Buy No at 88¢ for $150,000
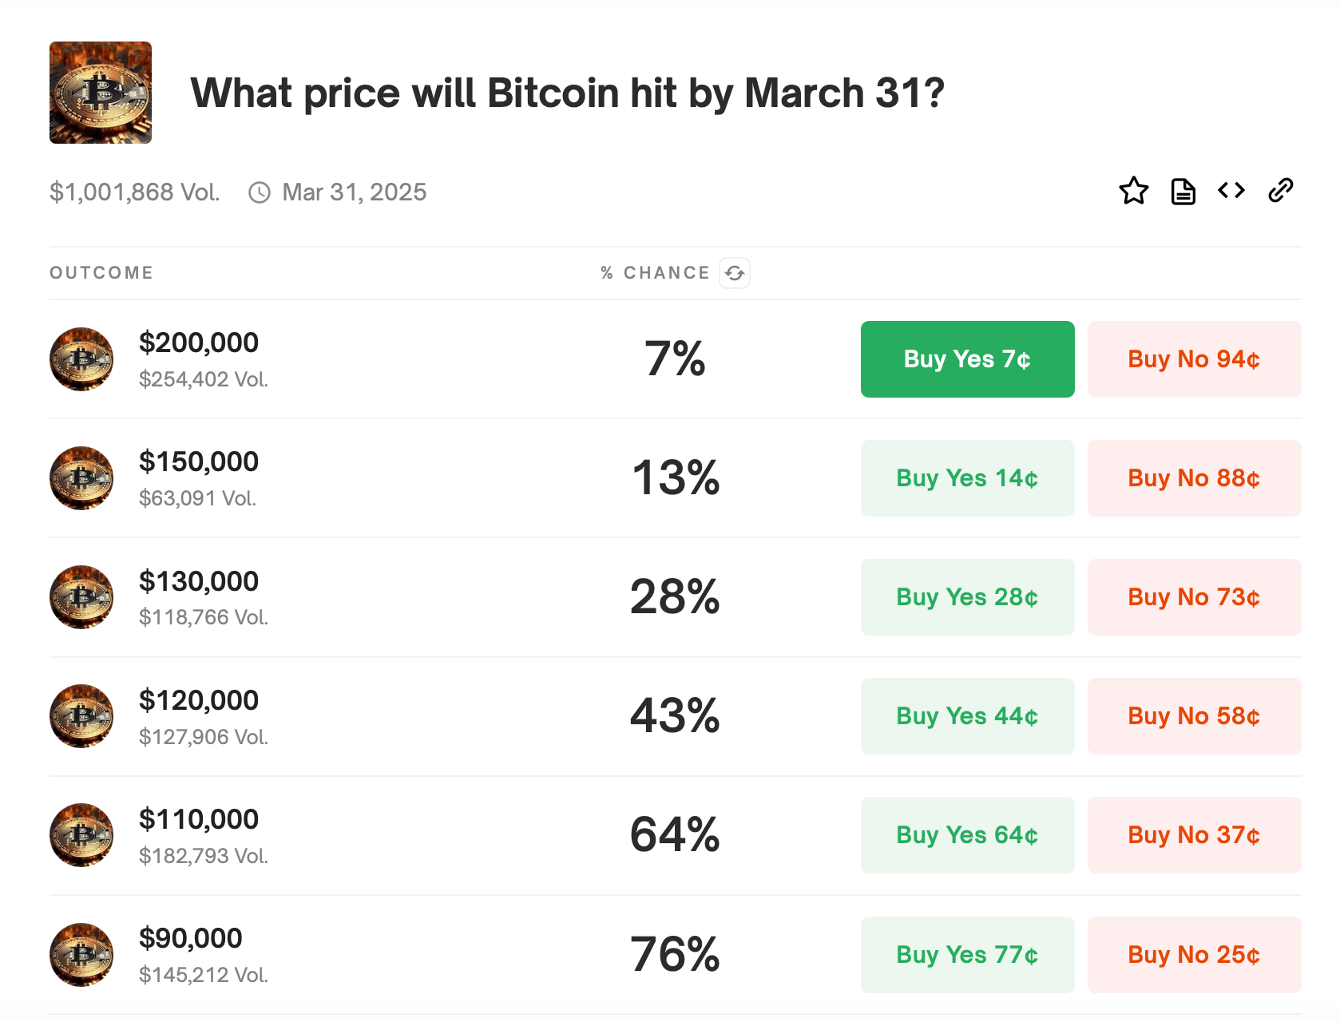Image resolution: width=1340 pixels, height=1022 pixels. pos(1193,478)
